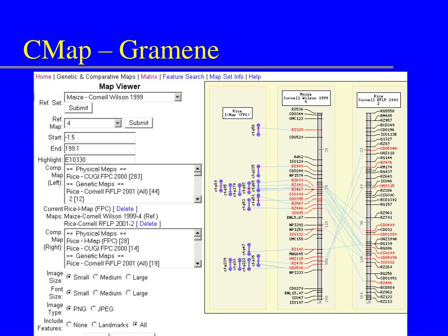Submit the Ref. Map selection
Screen dimensions: 448x336
[x=139, y=123]
